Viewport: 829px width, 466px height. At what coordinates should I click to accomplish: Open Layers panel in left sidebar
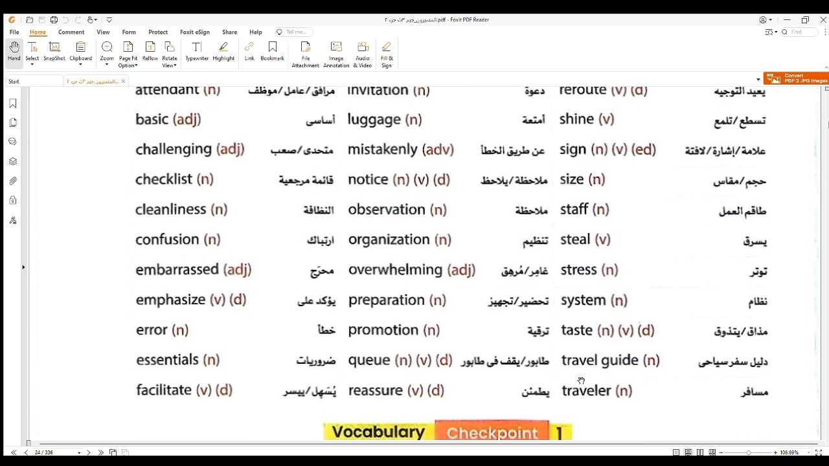13,161
